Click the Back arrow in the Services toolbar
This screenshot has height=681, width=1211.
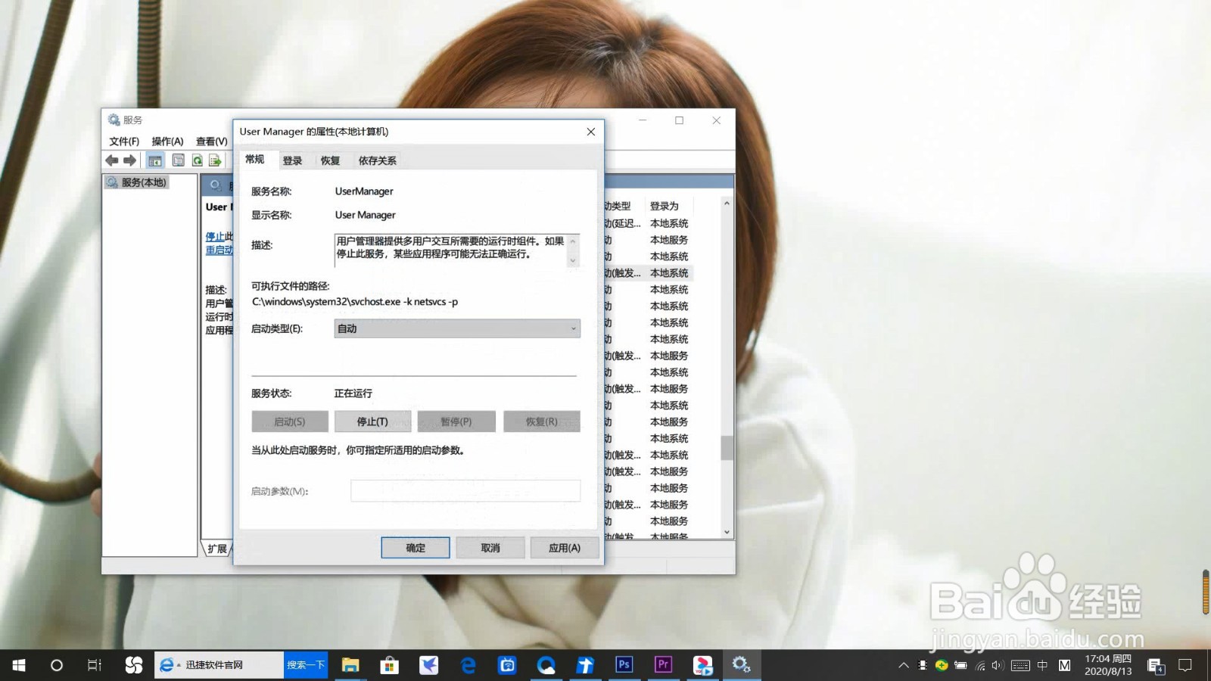pyautogui.click(x=112, y=160)
